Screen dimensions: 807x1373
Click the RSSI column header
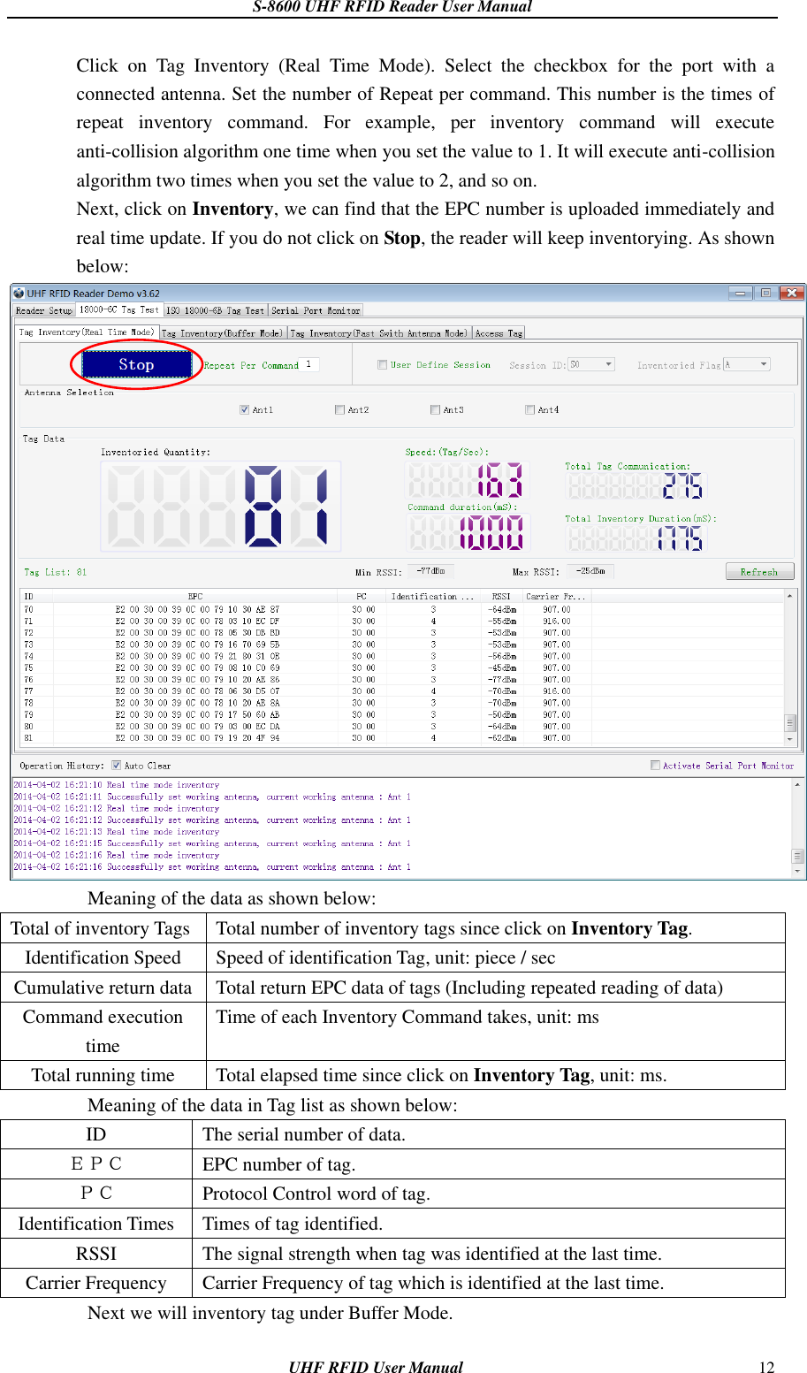click(x=501, y=597)
